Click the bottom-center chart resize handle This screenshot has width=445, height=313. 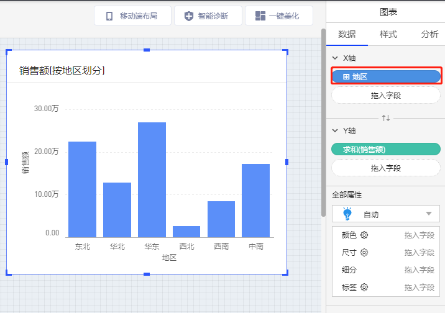coord(147,274)
